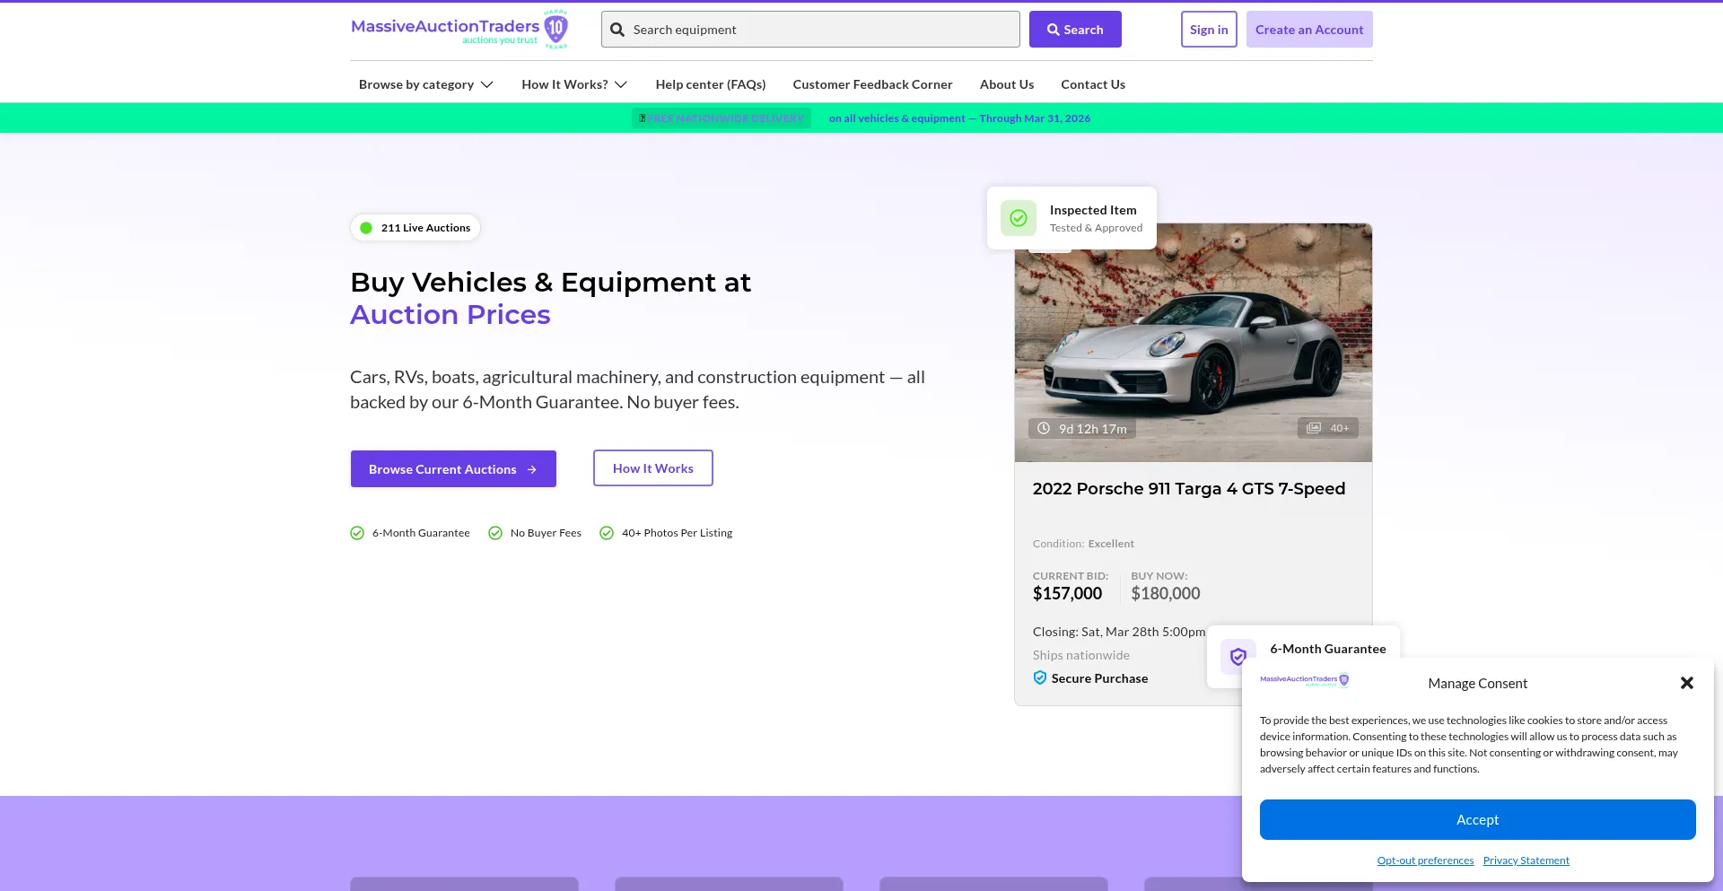Viewport: 1723px width, 891px height.
Task: Focus the Search equipment input field
Action: [x=810, y=30]
